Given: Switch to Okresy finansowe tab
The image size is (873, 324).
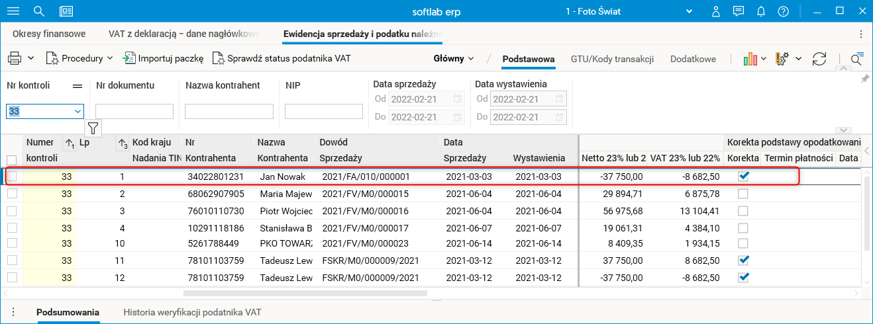Looking at the screenshot, I should [49, 34].
